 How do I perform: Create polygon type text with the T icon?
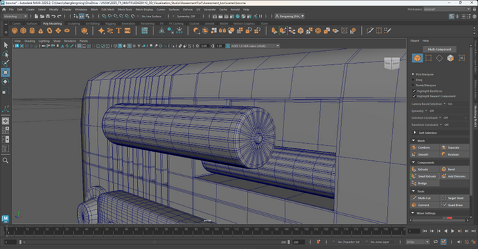click(119, 30)
